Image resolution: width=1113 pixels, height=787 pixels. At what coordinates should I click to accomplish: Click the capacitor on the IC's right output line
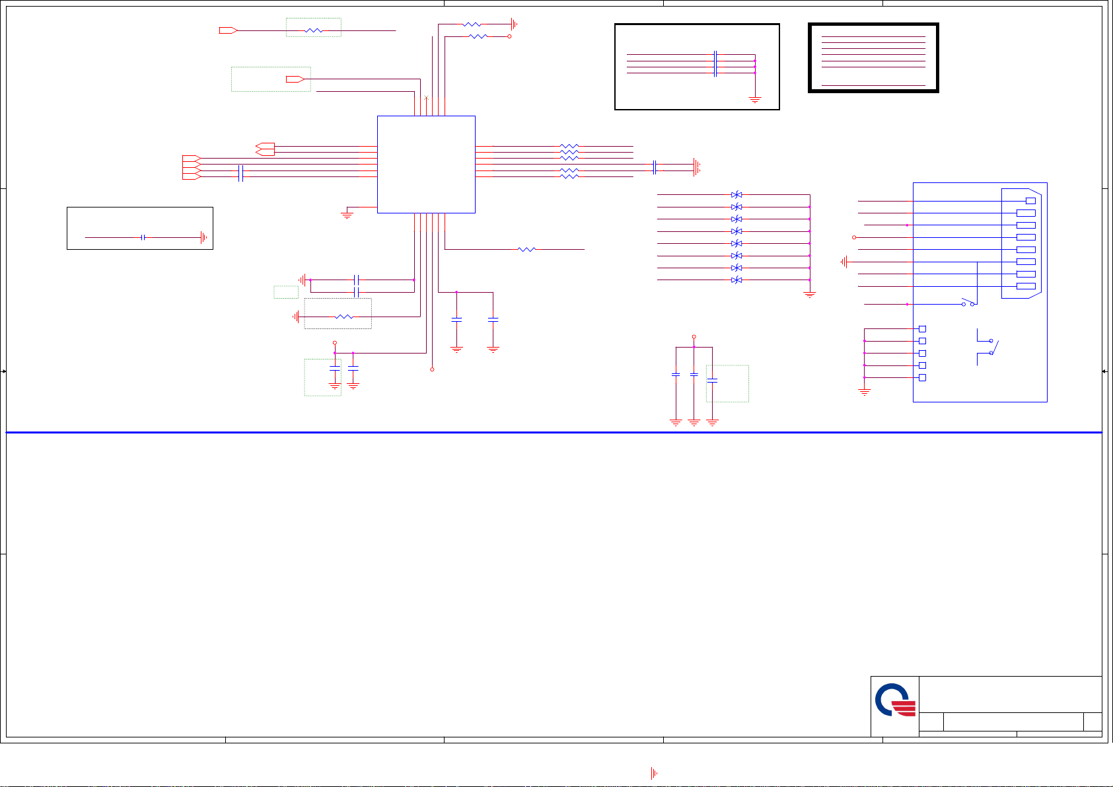coord(654,167)
